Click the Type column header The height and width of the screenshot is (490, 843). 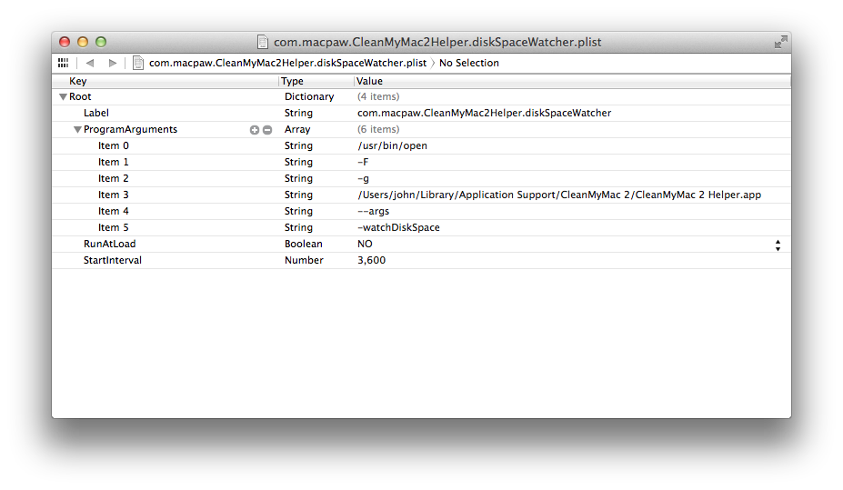click(x=293, y=81)
